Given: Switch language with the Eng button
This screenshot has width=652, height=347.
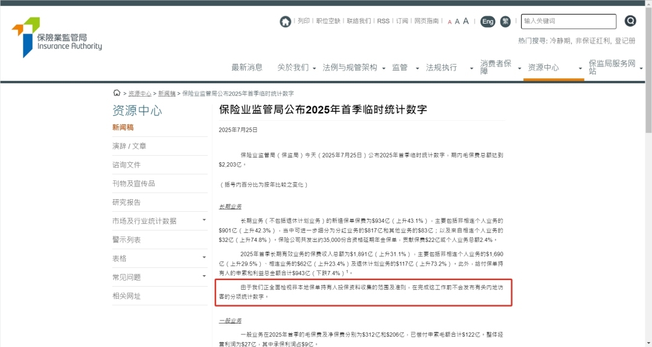Looking at the screenshot, I should [x=488, y=22].
